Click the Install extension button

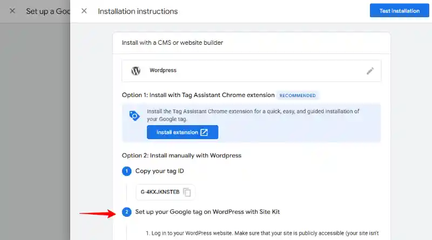[x=183, y=132]
